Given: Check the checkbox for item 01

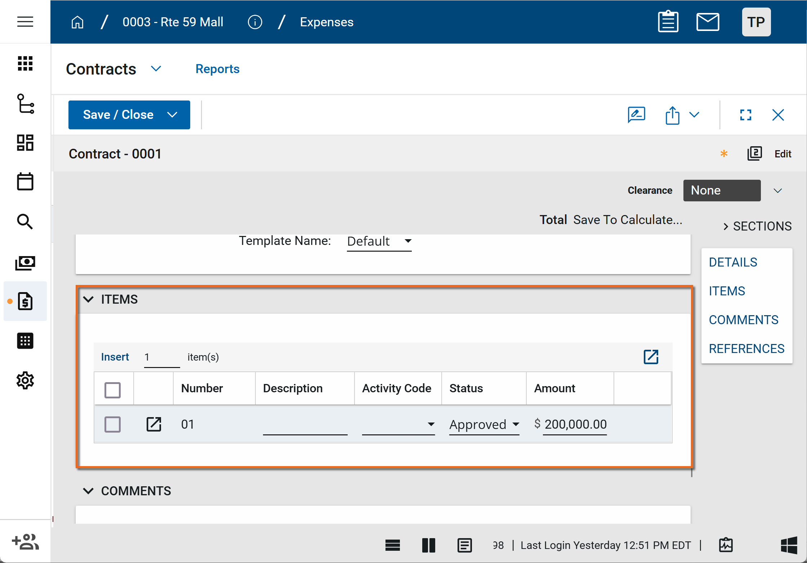Looking at the screenshot, I should click(x=112, y=424).
